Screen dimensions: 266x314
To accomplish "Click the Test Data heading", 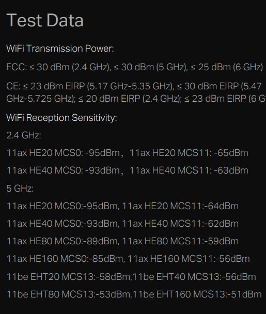I will pyautogui.click(x=45, y=20).
